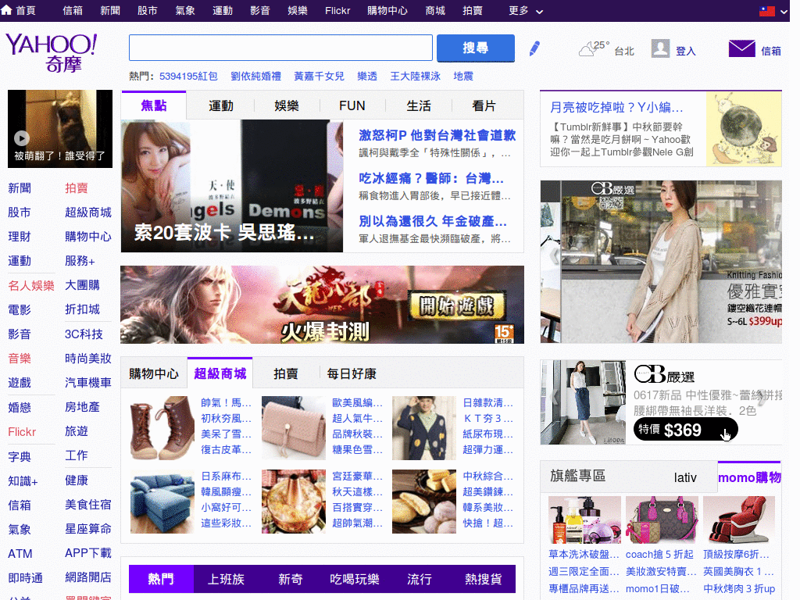Click 登入 link in header
Image resolution: width=800 pixels, height=600 pixels.
click(686, 51)
